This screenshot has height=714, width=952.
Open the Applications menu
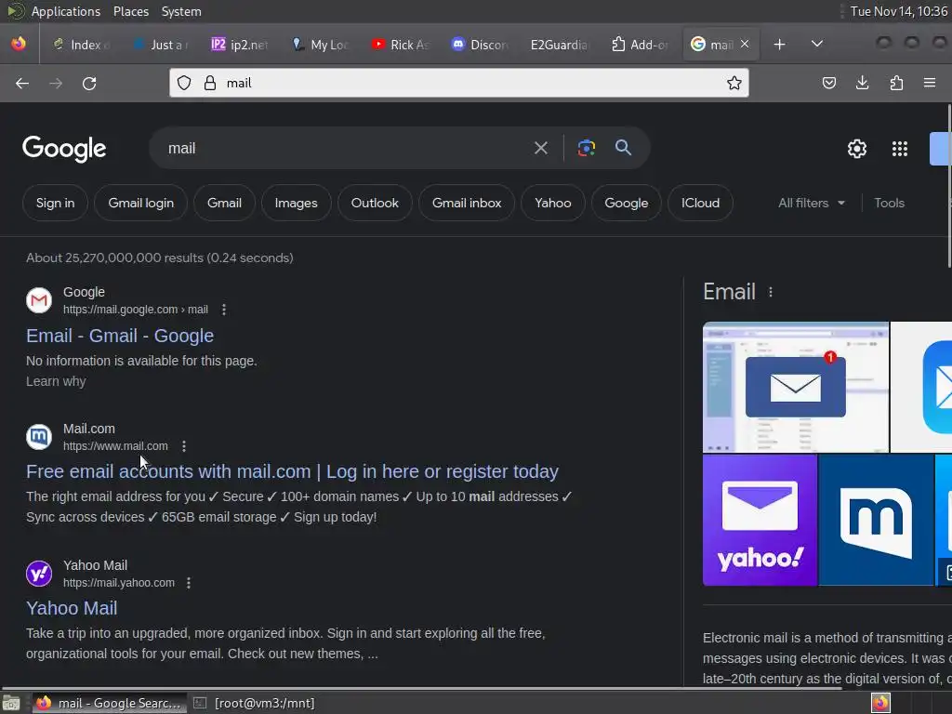point(66,11)
